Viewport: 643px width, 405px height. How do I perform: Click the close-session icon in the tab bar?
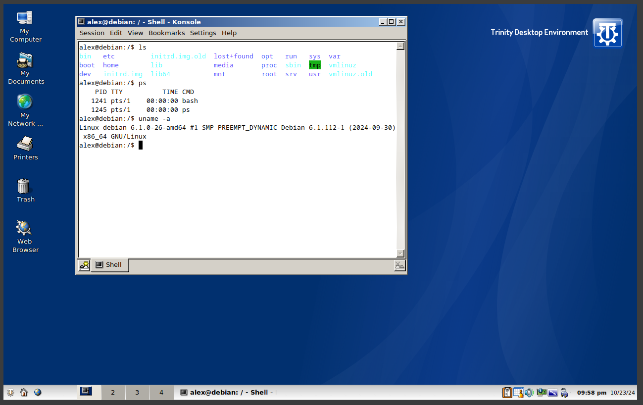[x=399, y=266]
